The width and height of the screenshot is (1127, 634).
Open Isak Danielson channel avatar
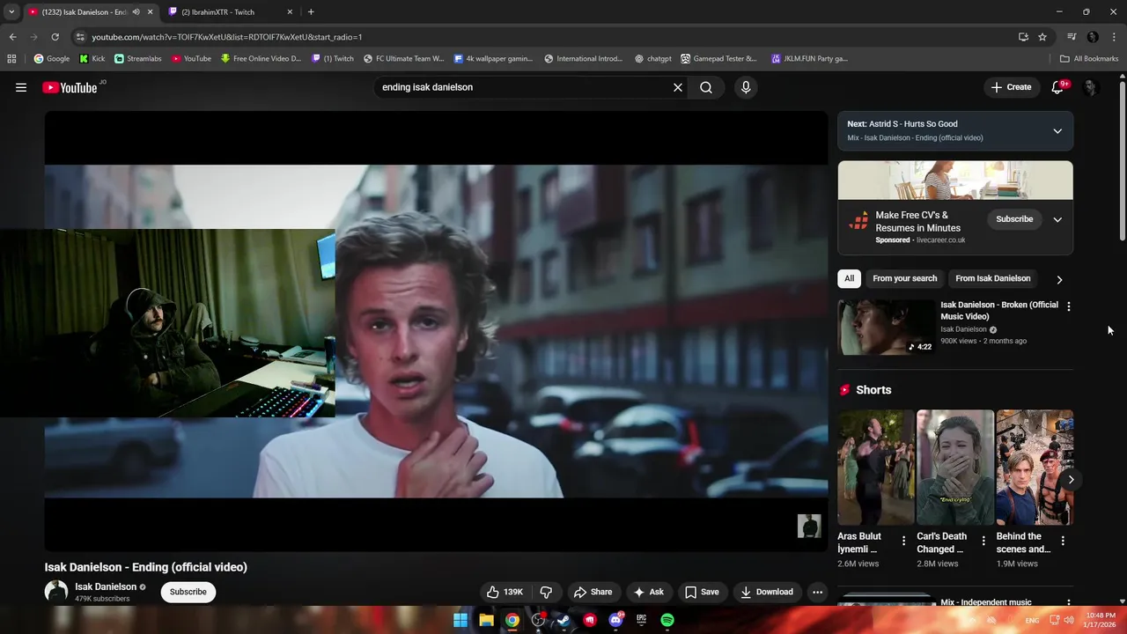[x=56, y=592]
